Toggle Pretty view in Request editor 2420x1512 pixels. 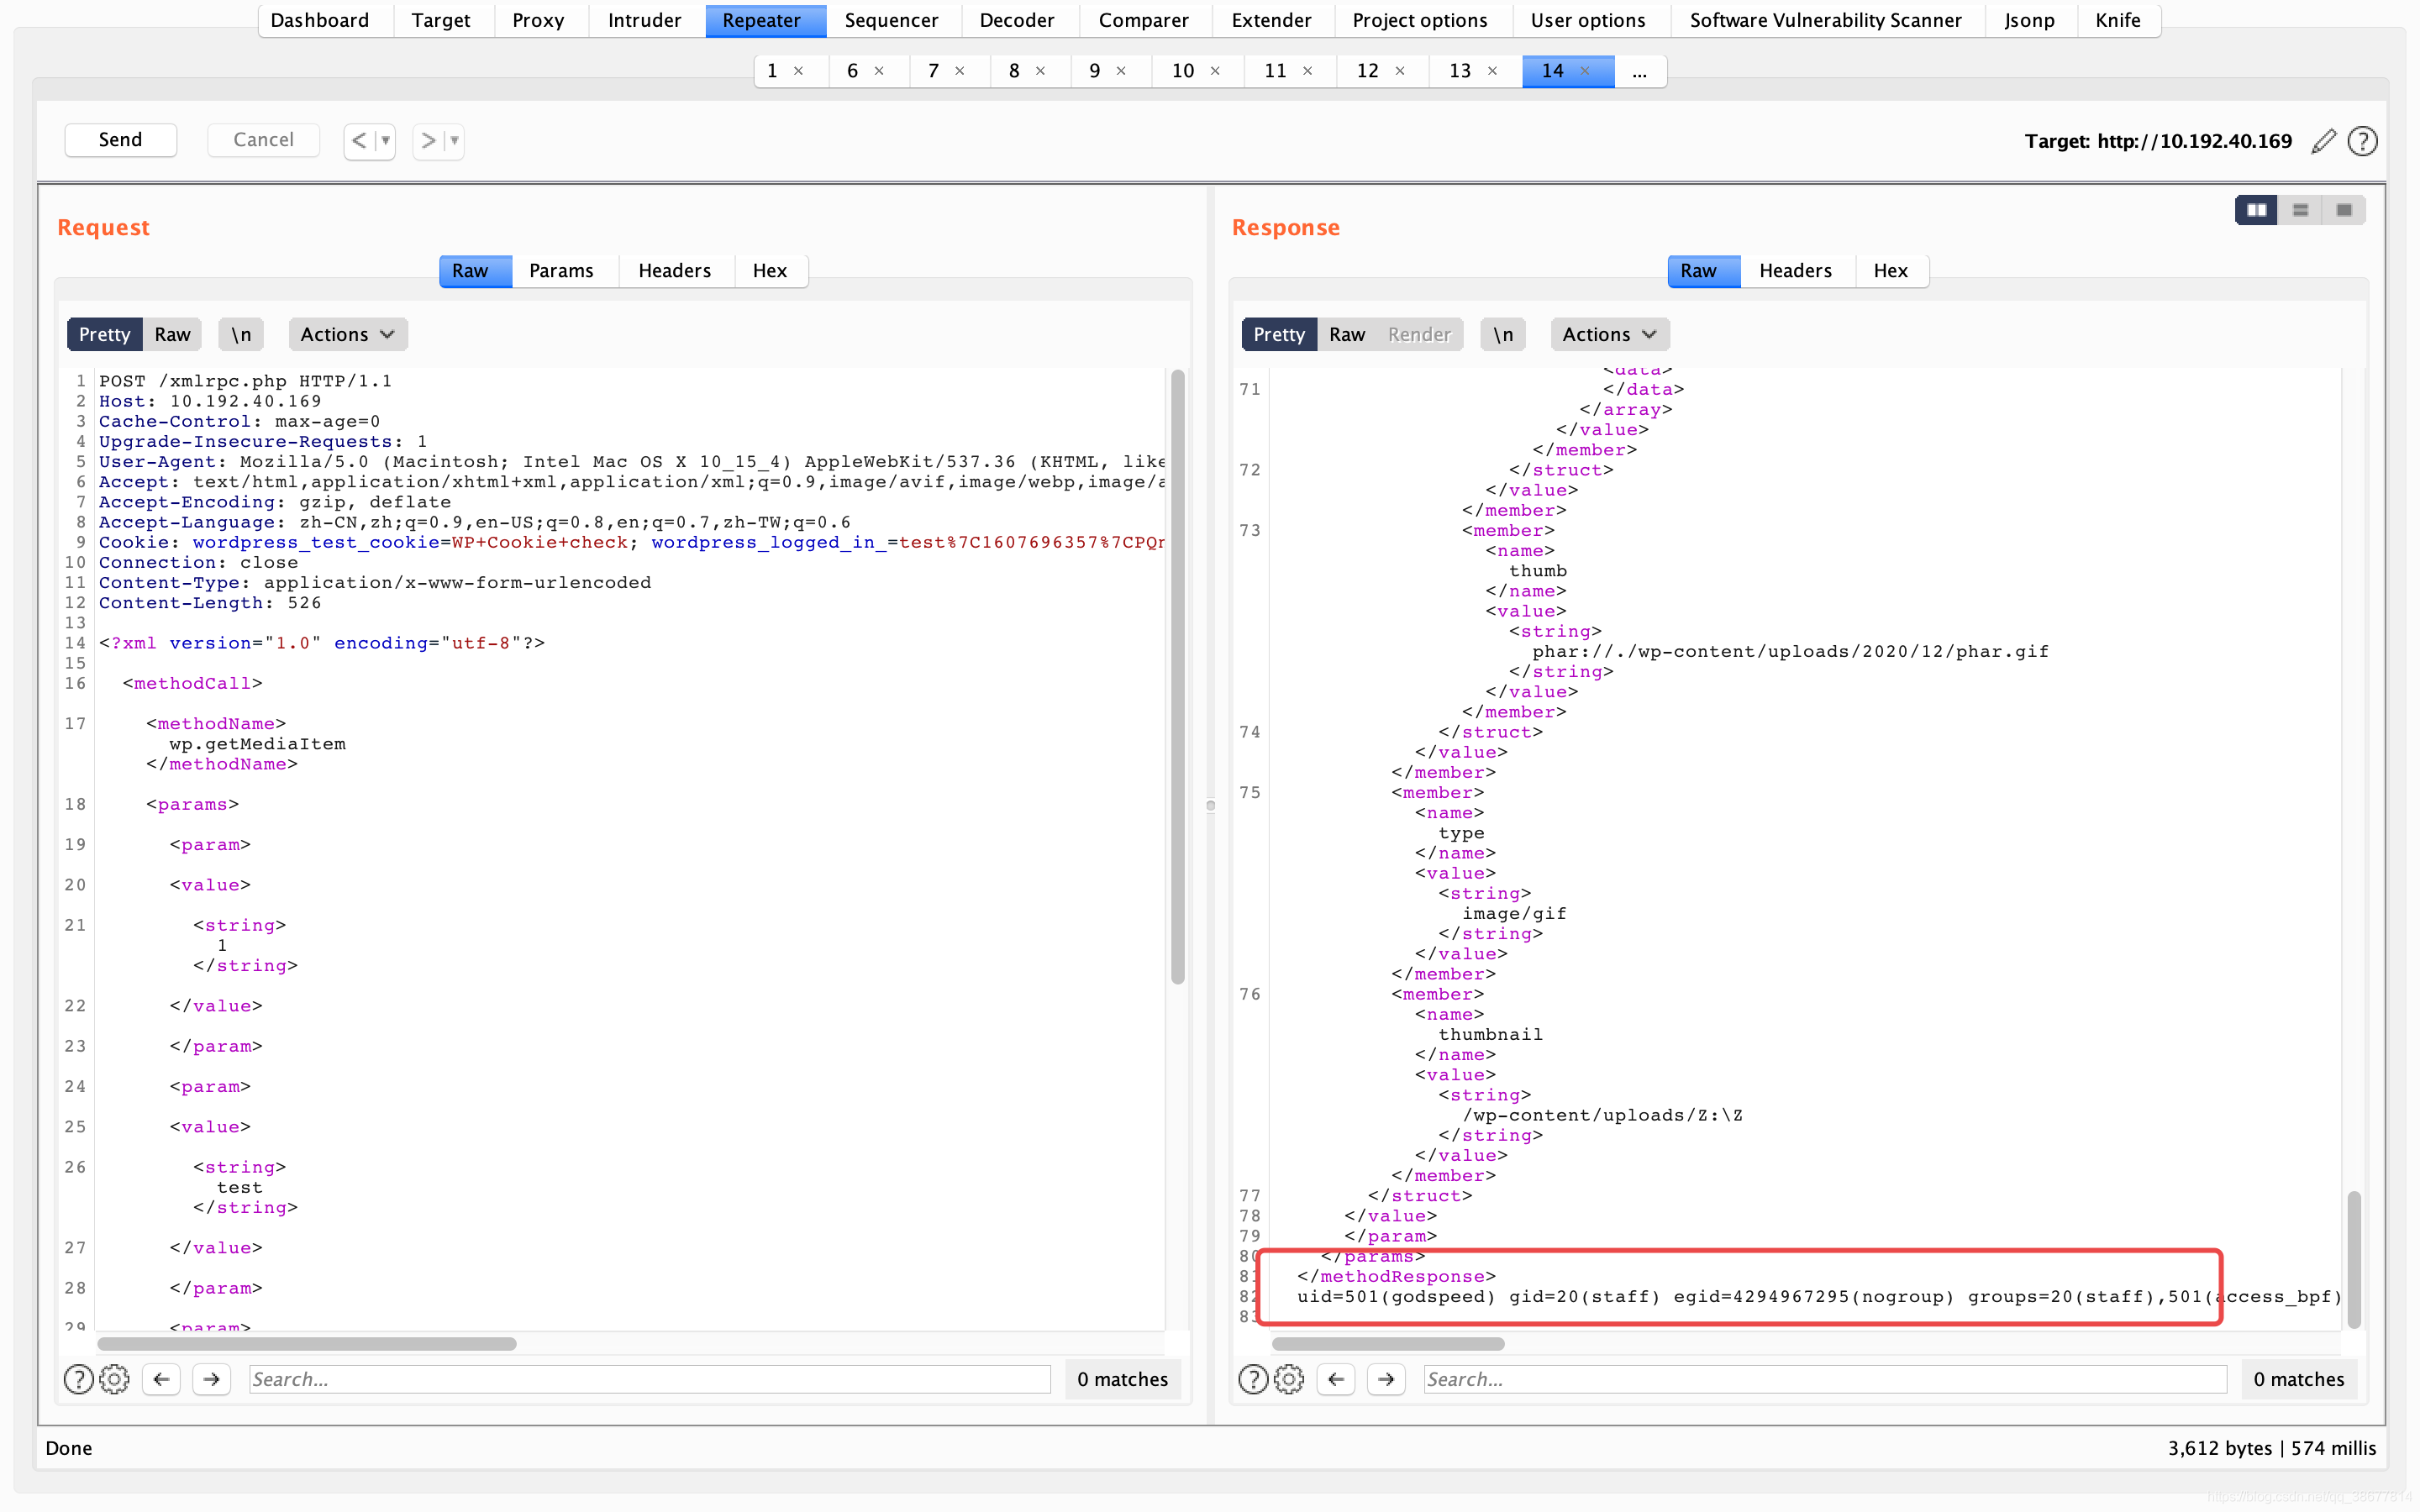pos(104,334)
